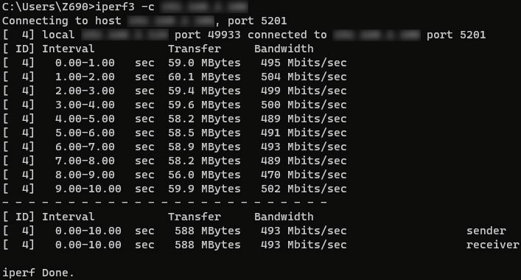The image size is (521, 280).
Task: Click the 'port 5201' text on connecting line
Action: (x=257, y=21)
